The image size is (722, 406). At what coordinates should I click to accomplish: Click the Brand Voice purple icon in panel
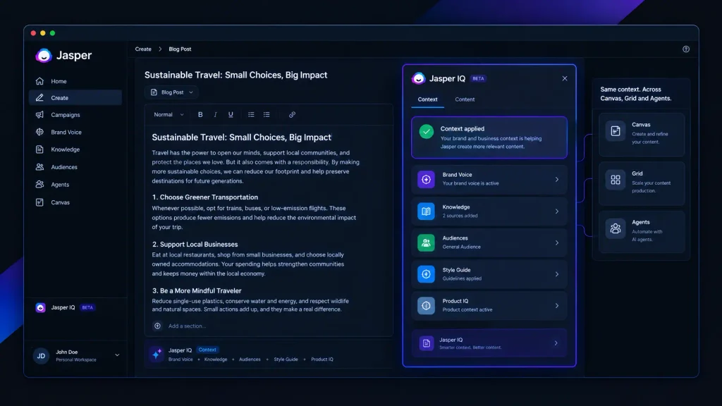[x=426, y=180]
